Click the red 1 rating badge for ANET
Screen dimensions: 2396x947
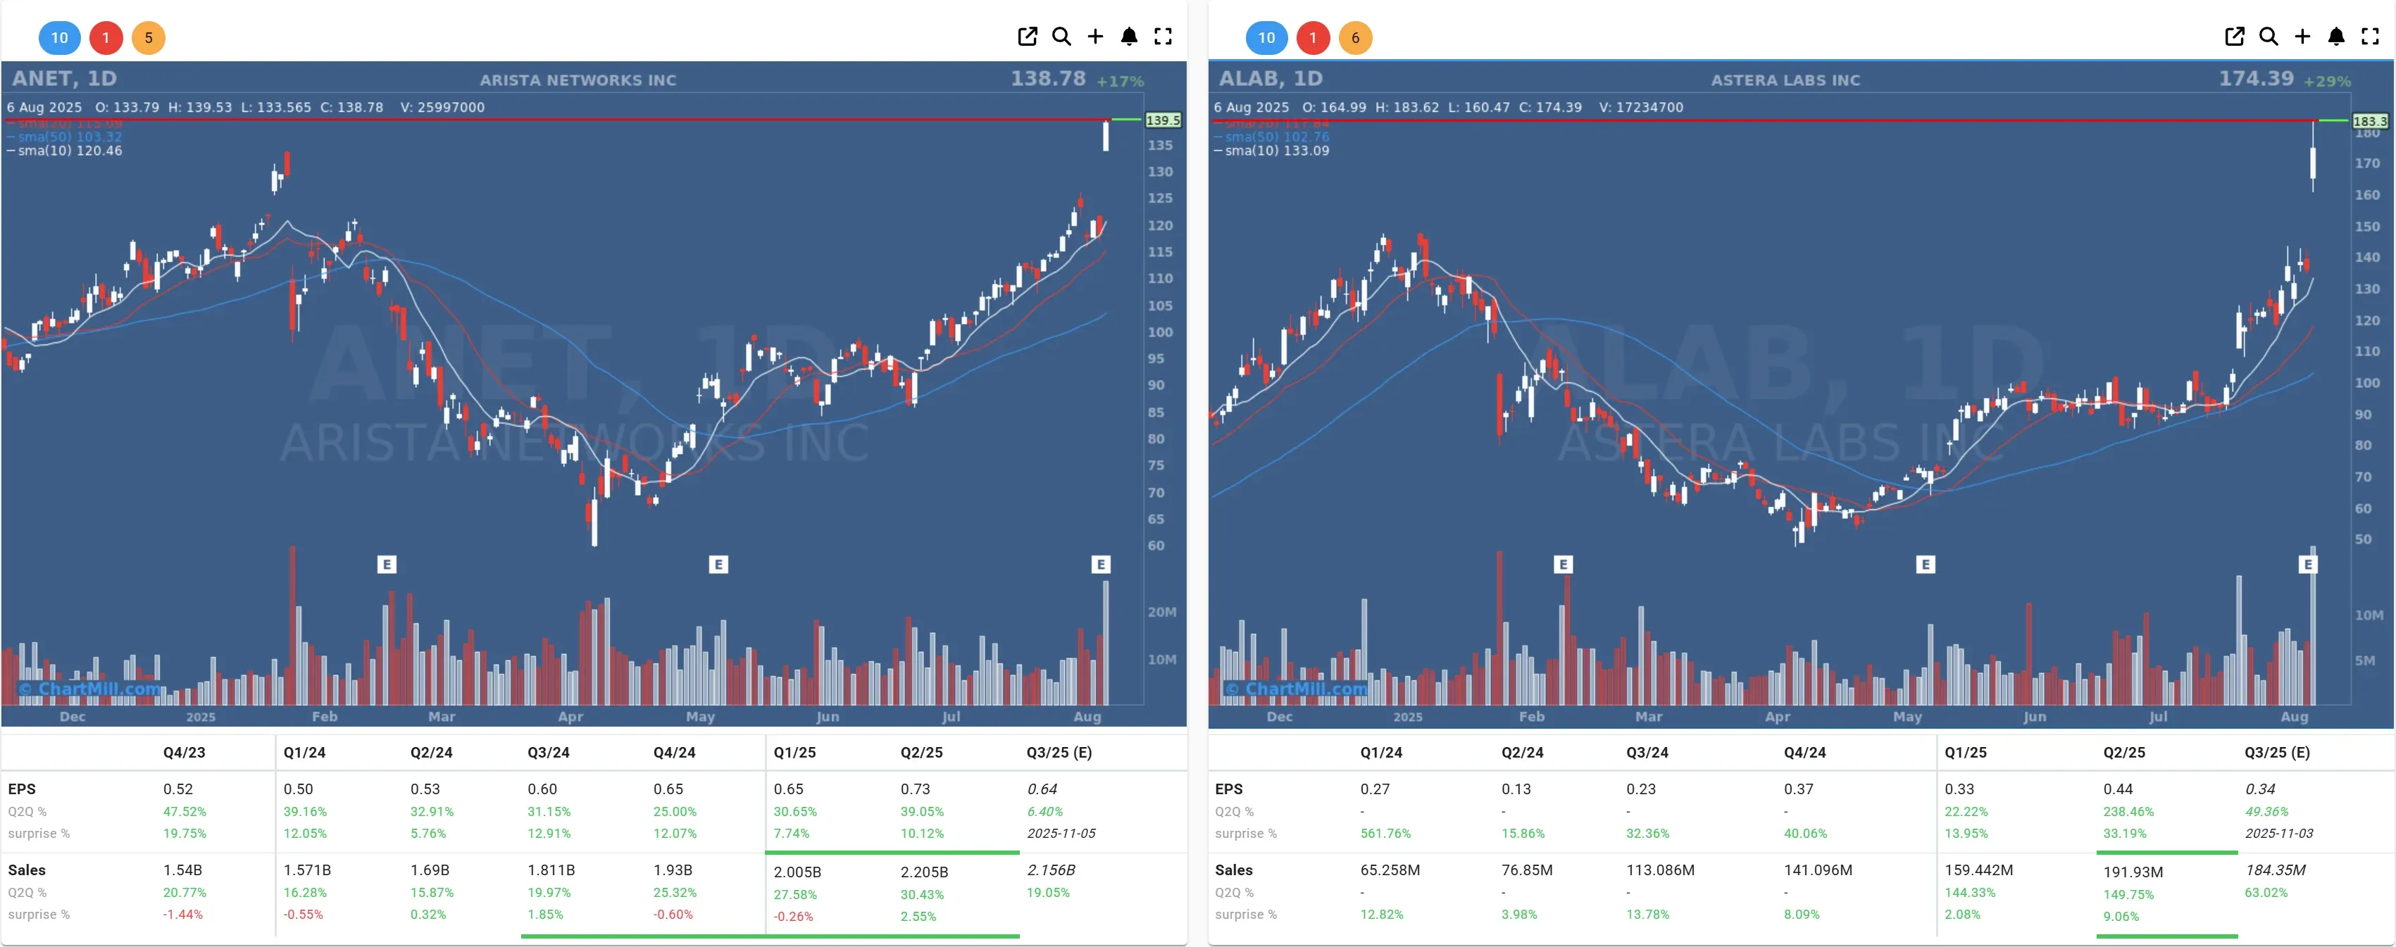click(x=106, y=38)
